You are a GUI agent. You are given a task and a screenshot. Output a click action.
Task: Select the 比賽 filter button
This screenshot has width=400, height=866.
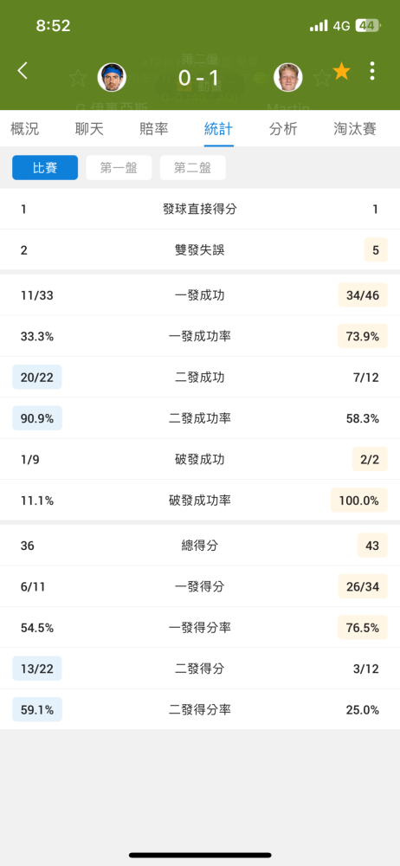point(45,168)
